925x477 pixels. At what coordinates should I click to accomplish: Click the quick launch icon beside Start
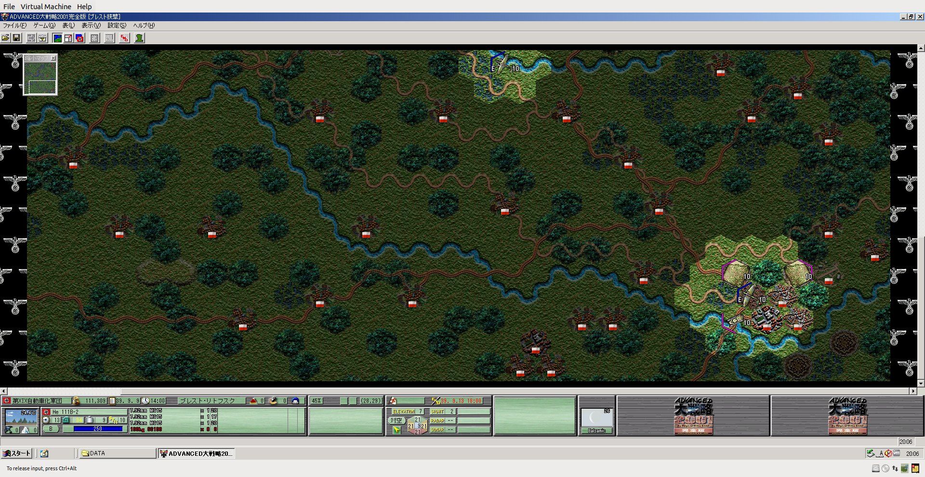click(44, 453)
